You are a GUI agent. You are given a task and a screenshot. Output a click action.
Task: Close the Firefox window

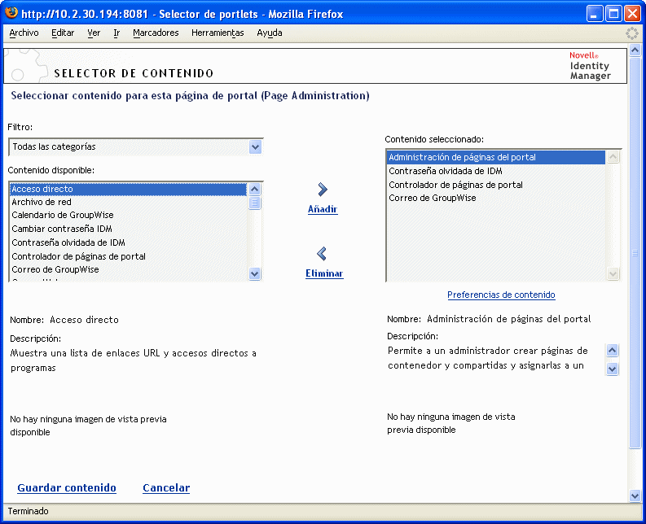click(x=632, y=14)
